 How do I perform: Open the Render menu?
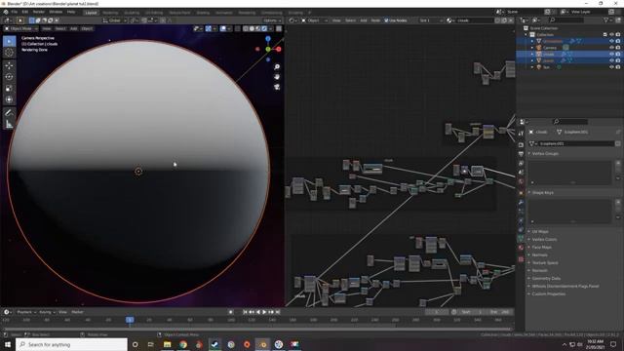(x=39, y=12)
